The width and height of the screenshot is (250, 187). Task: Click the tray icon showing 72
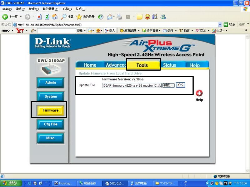[225, 183]
